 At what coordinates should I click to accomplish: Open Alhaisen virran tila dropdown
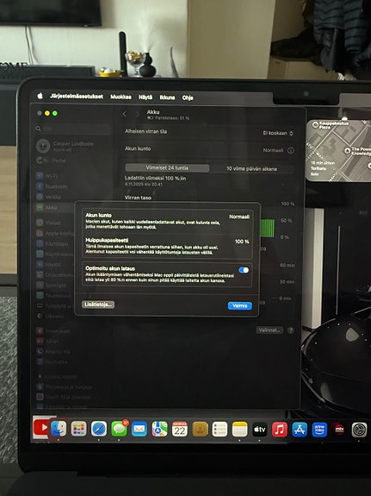278,133
